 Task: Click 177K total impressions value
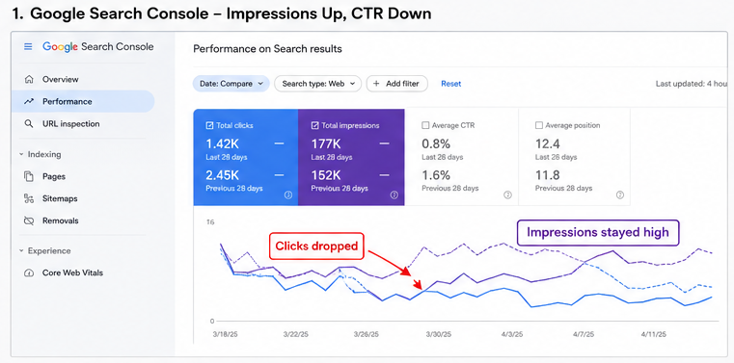point(326,143)
